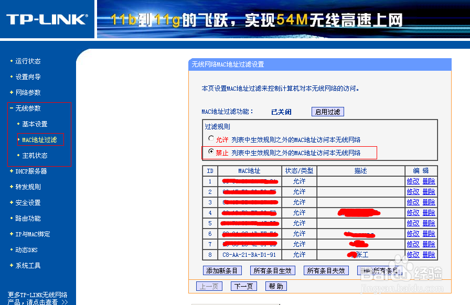Click the 上一页 button
Viewport: 470px width, 305px height.
209,286
